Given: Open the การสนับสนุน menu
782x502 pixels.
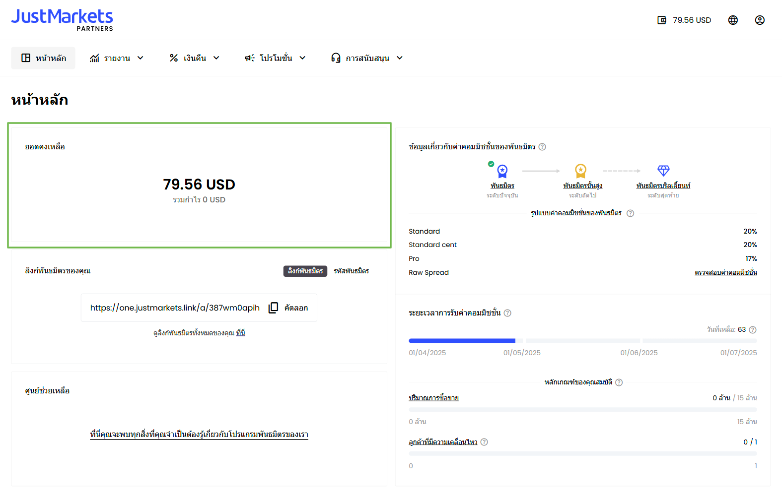Looking at the screenshot, I should click(x=367, y=58).
